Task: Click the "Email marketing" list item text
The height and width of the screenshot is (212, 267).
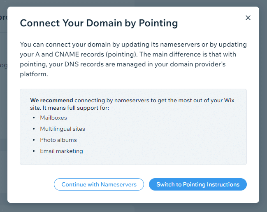Action: pyautogui.click(x=61, y=151)
